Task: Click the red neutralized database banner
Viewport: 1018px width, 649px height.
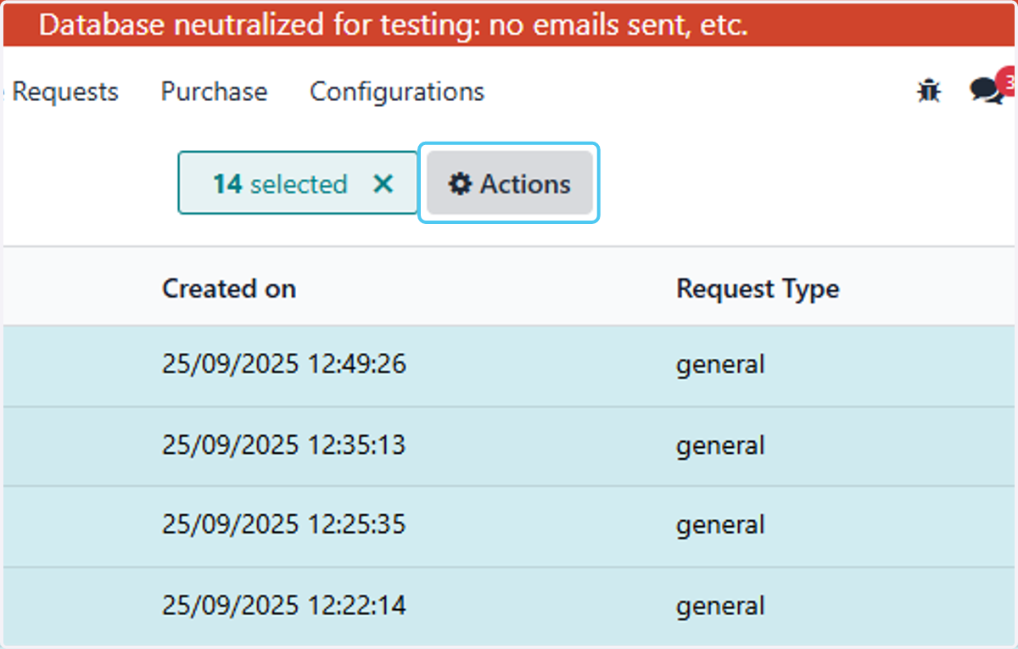Action: pos(509,25)
